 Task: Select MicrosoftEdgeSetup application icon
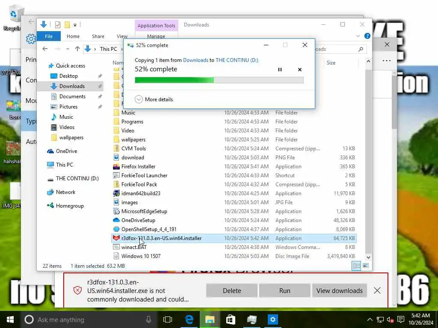click(x=116, y=211)
